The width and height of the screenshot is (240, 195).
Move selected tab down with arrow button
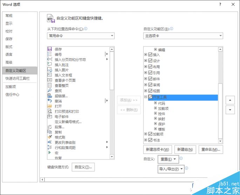pyautogui.click(x=230, y=110)
